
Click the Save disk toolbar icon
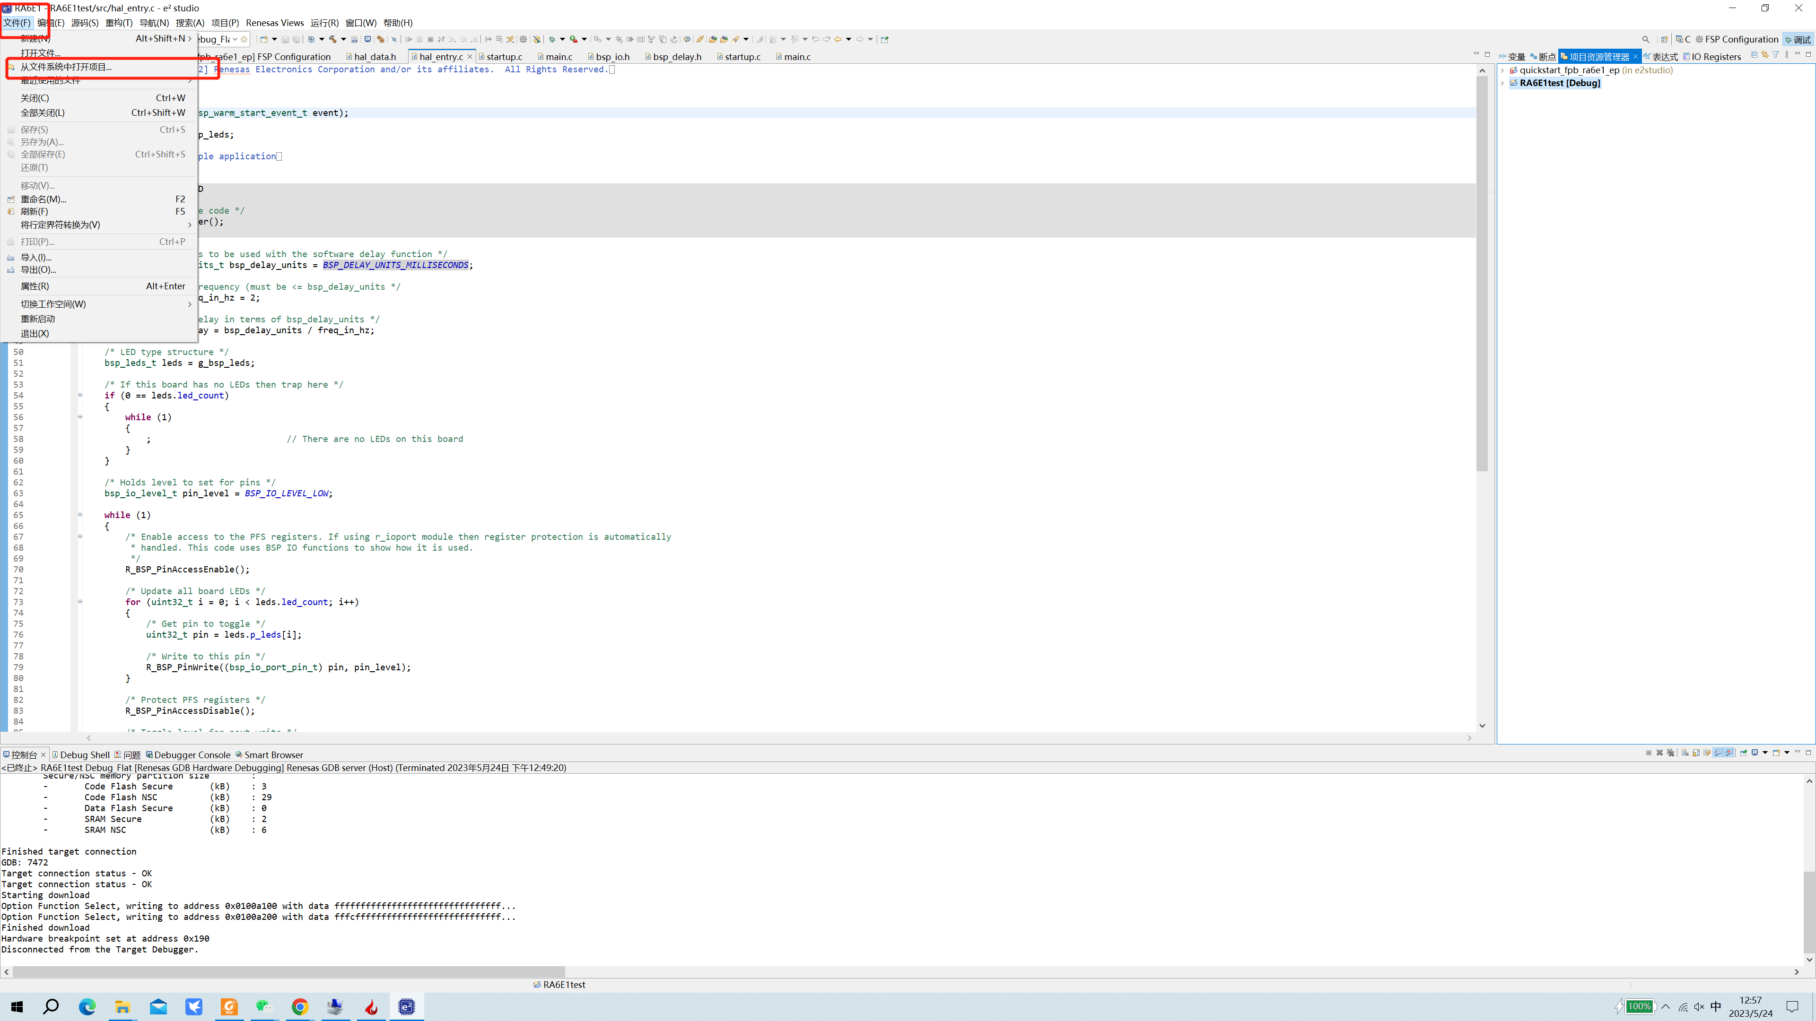point(286,39)
